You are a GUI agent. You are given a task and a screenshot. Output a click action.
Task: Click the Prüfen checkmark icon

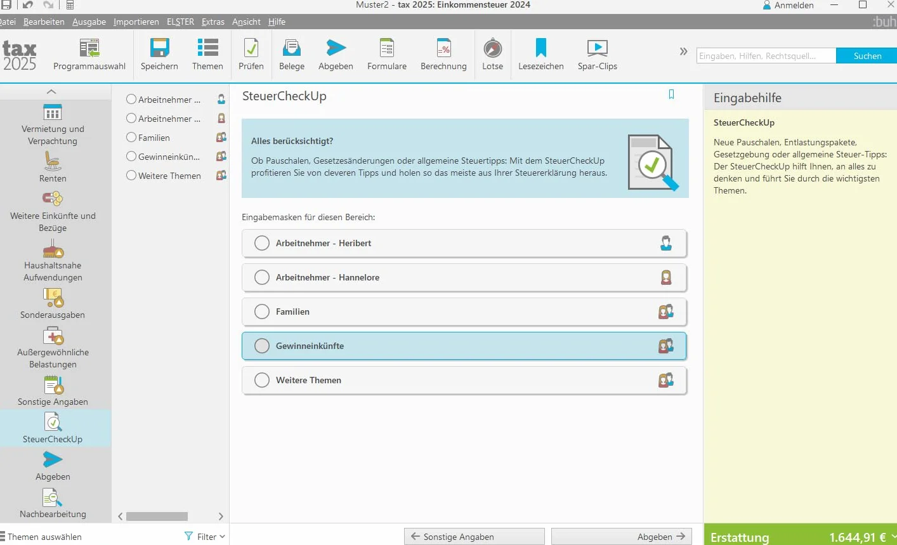251,48
